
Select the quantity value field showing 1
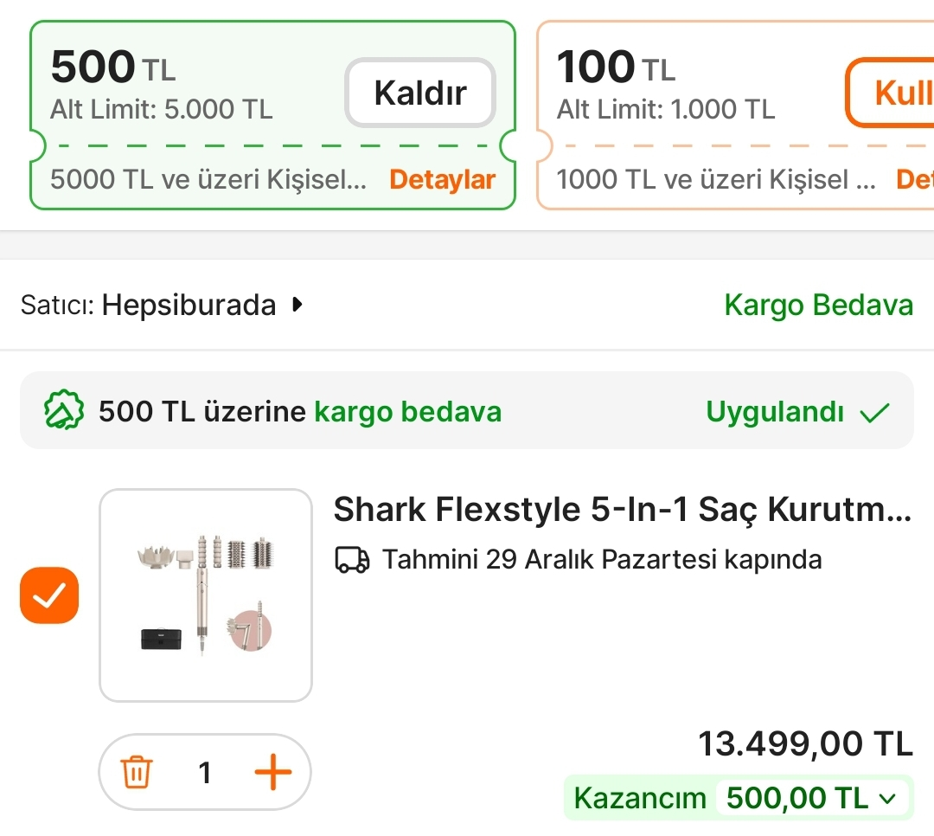205,772
